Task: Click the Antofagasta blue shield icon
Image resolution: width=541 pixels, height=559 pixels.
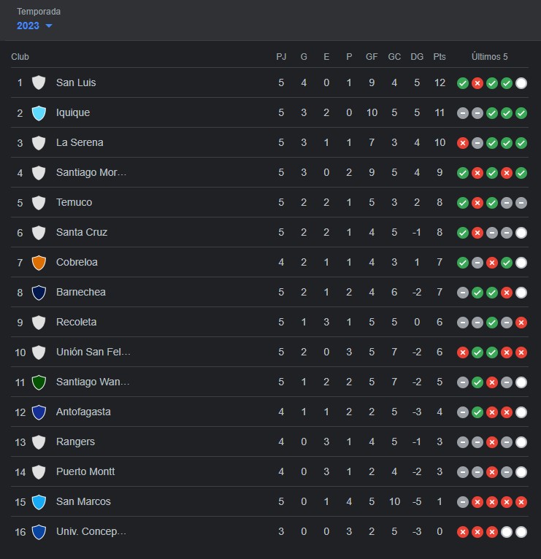Action: pyautogui.click(x=39, y=412)
